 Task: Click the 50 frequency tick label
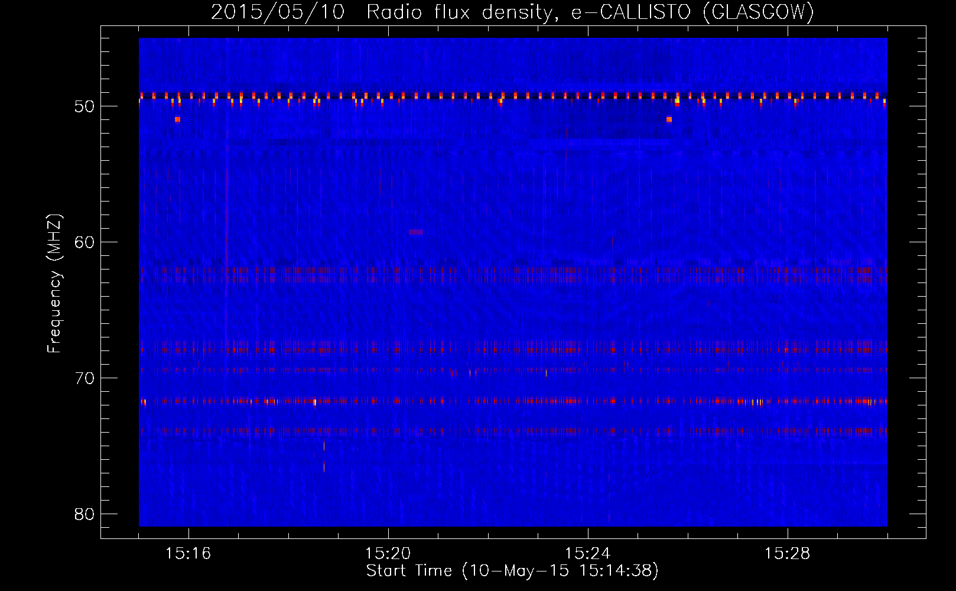[84, 106]
